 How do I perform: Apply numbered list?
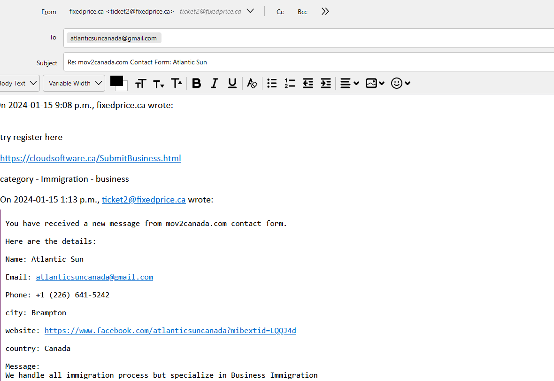coord(290,83)
